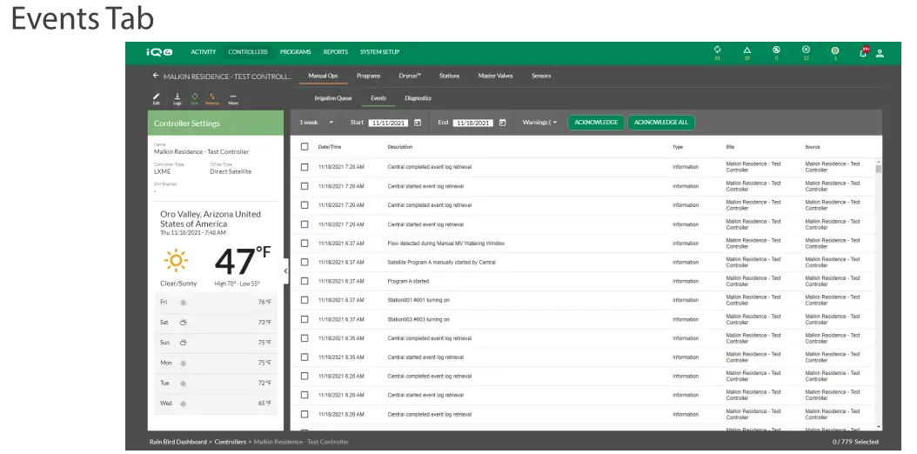Viewport: 917px width, 454px height.
Task: Open the Start date calendar picker
Action: (x=418, y=123)
